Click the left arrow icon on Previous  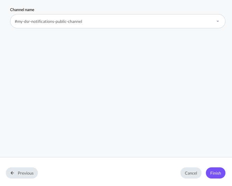pos(12,173)
